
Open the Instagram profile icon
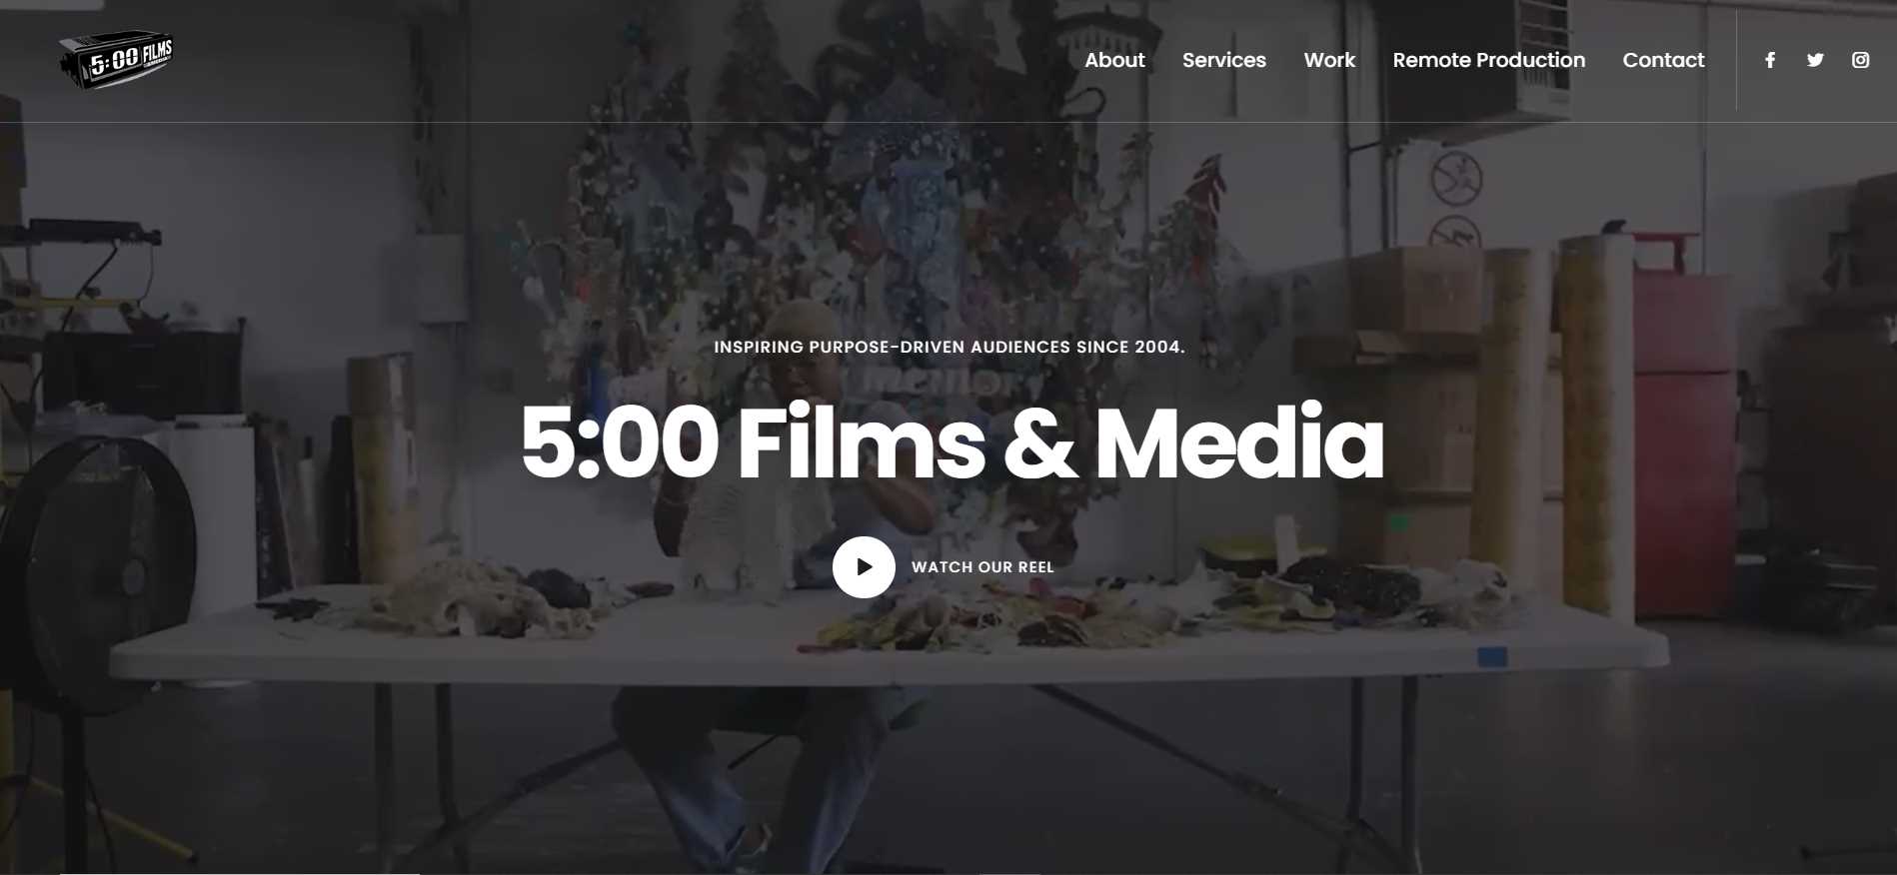click(1860, 60)
